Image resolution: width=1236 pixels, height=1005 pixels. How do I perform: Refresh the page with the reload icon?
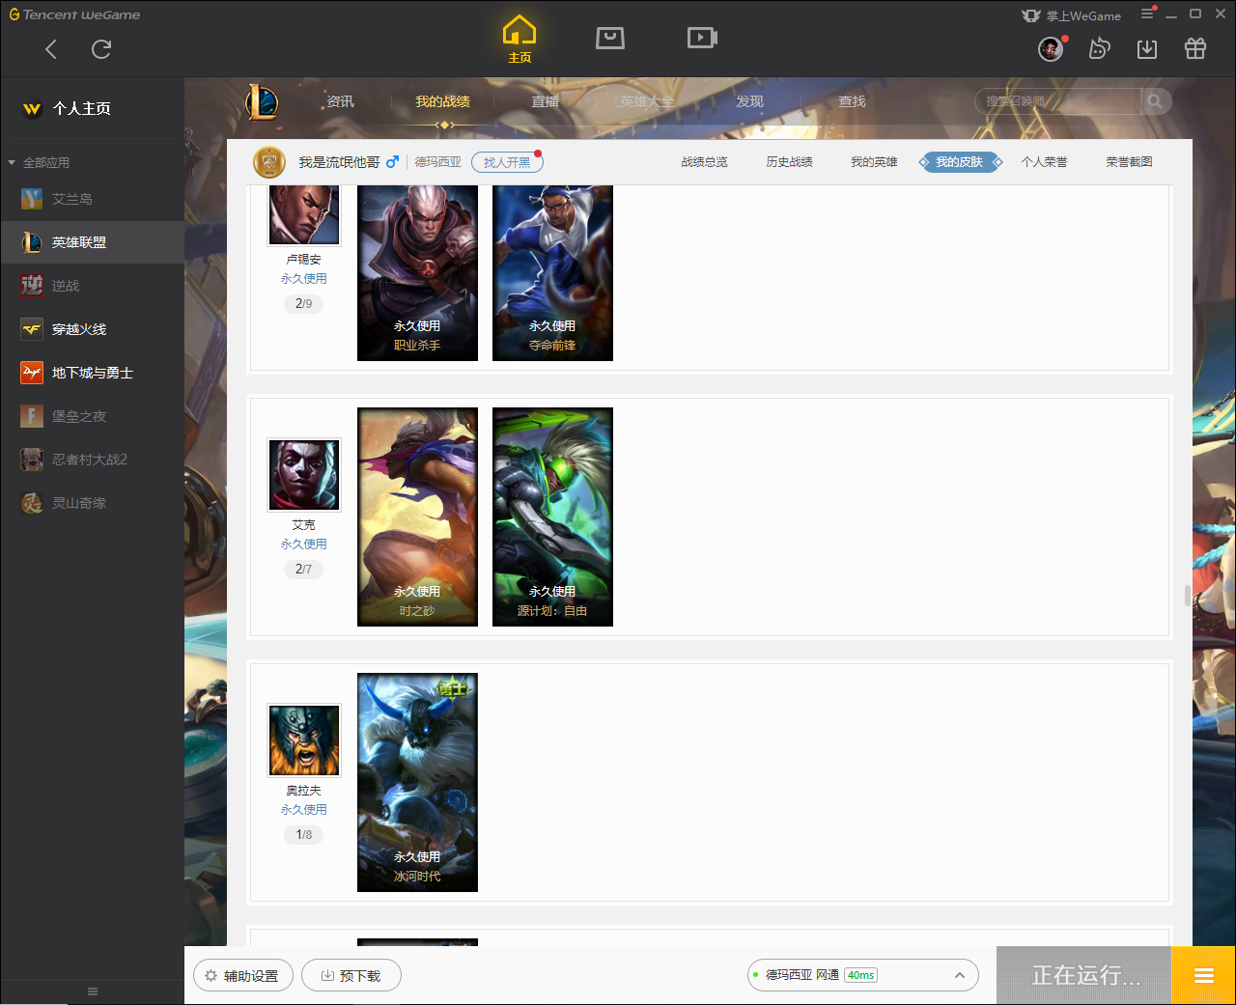coord(101,49)
